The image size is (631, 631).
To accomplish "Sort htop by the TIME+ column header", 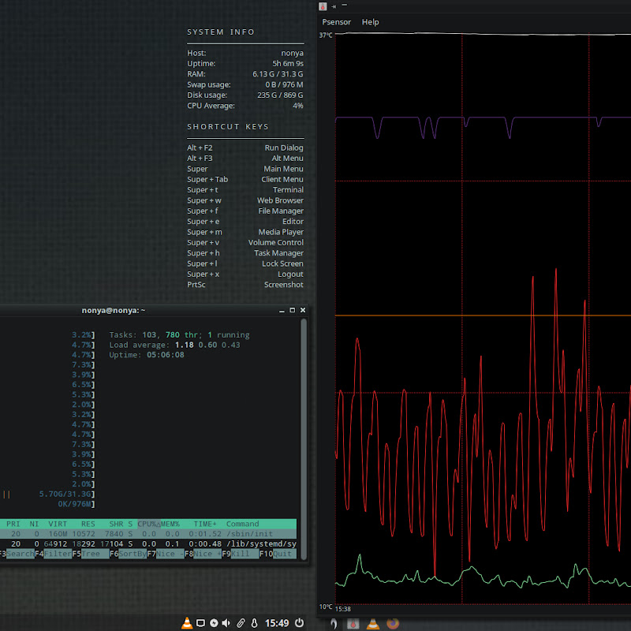I will (205, 524).
